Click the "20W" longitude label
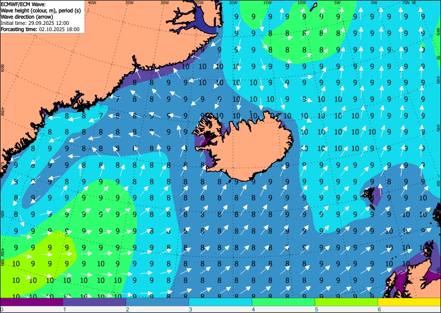This screenshot has height=313, width=441. pos(233,3)
